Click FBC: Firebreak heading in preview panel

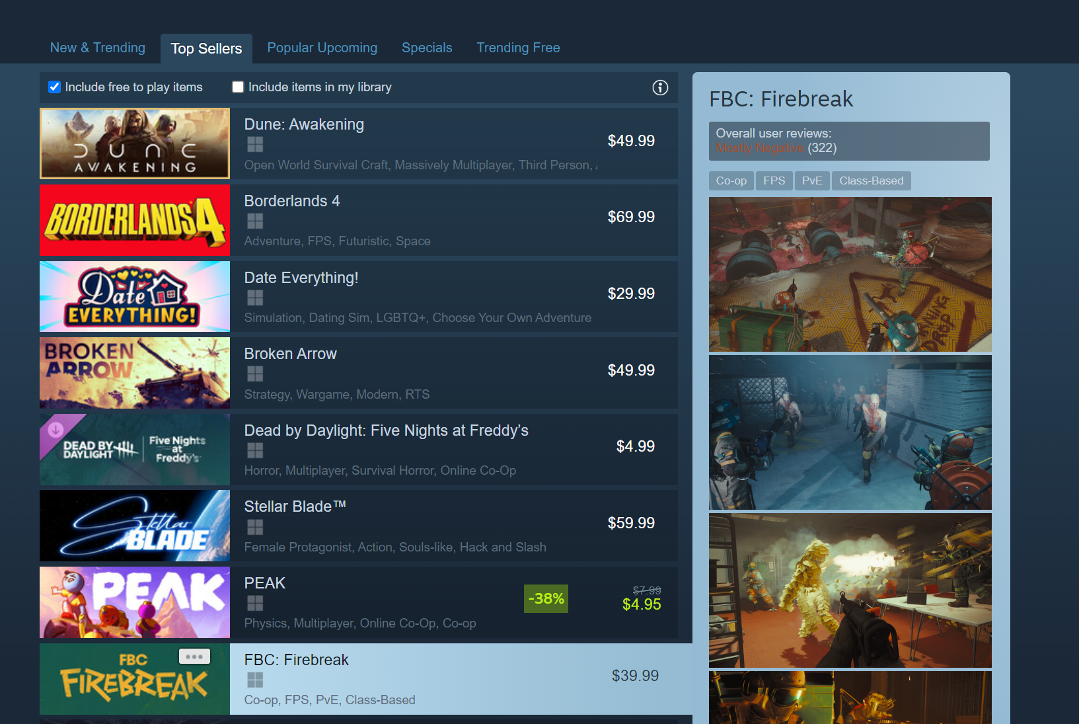pos(781,99)
